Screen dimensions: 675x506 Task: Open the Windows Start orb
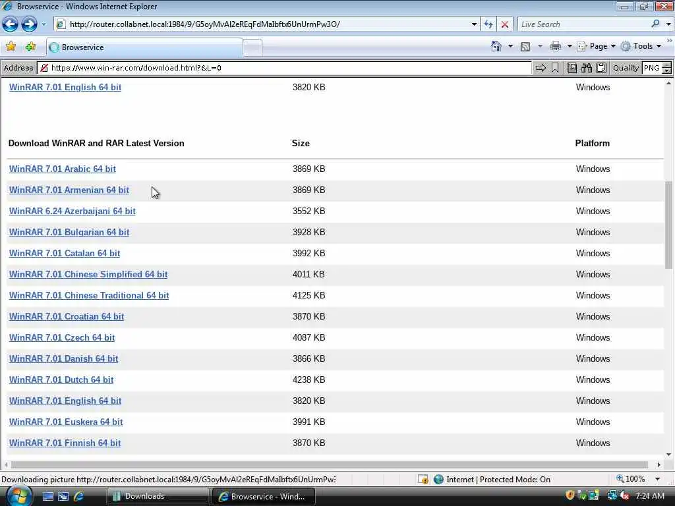pyautogui.click(x=18, y=496)
